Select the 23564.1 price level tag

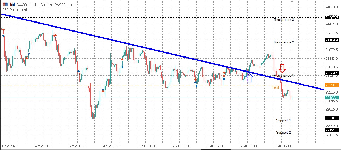(x=331, y=73)
